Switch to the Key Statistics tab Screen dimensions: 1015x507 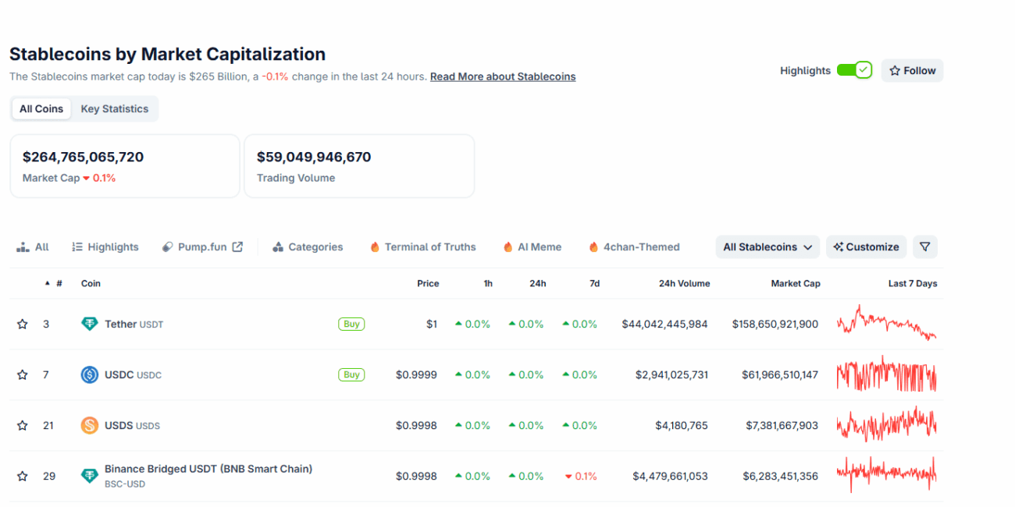pos(115,108)
